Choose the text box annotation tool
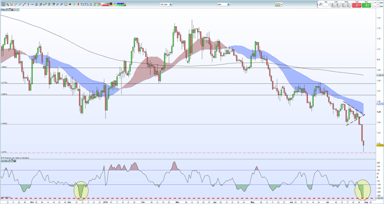384x204 pixels. tap(66, 4)
